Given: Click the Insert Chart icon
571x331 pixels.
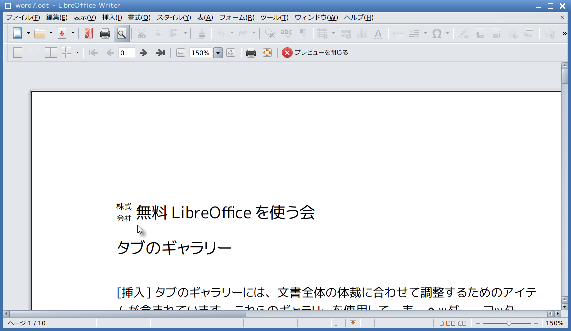Looking at the screenshot, I should [362, 34].
